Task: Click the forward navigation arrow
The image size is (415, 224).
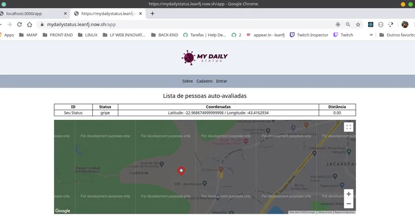Action: point(9,24)
